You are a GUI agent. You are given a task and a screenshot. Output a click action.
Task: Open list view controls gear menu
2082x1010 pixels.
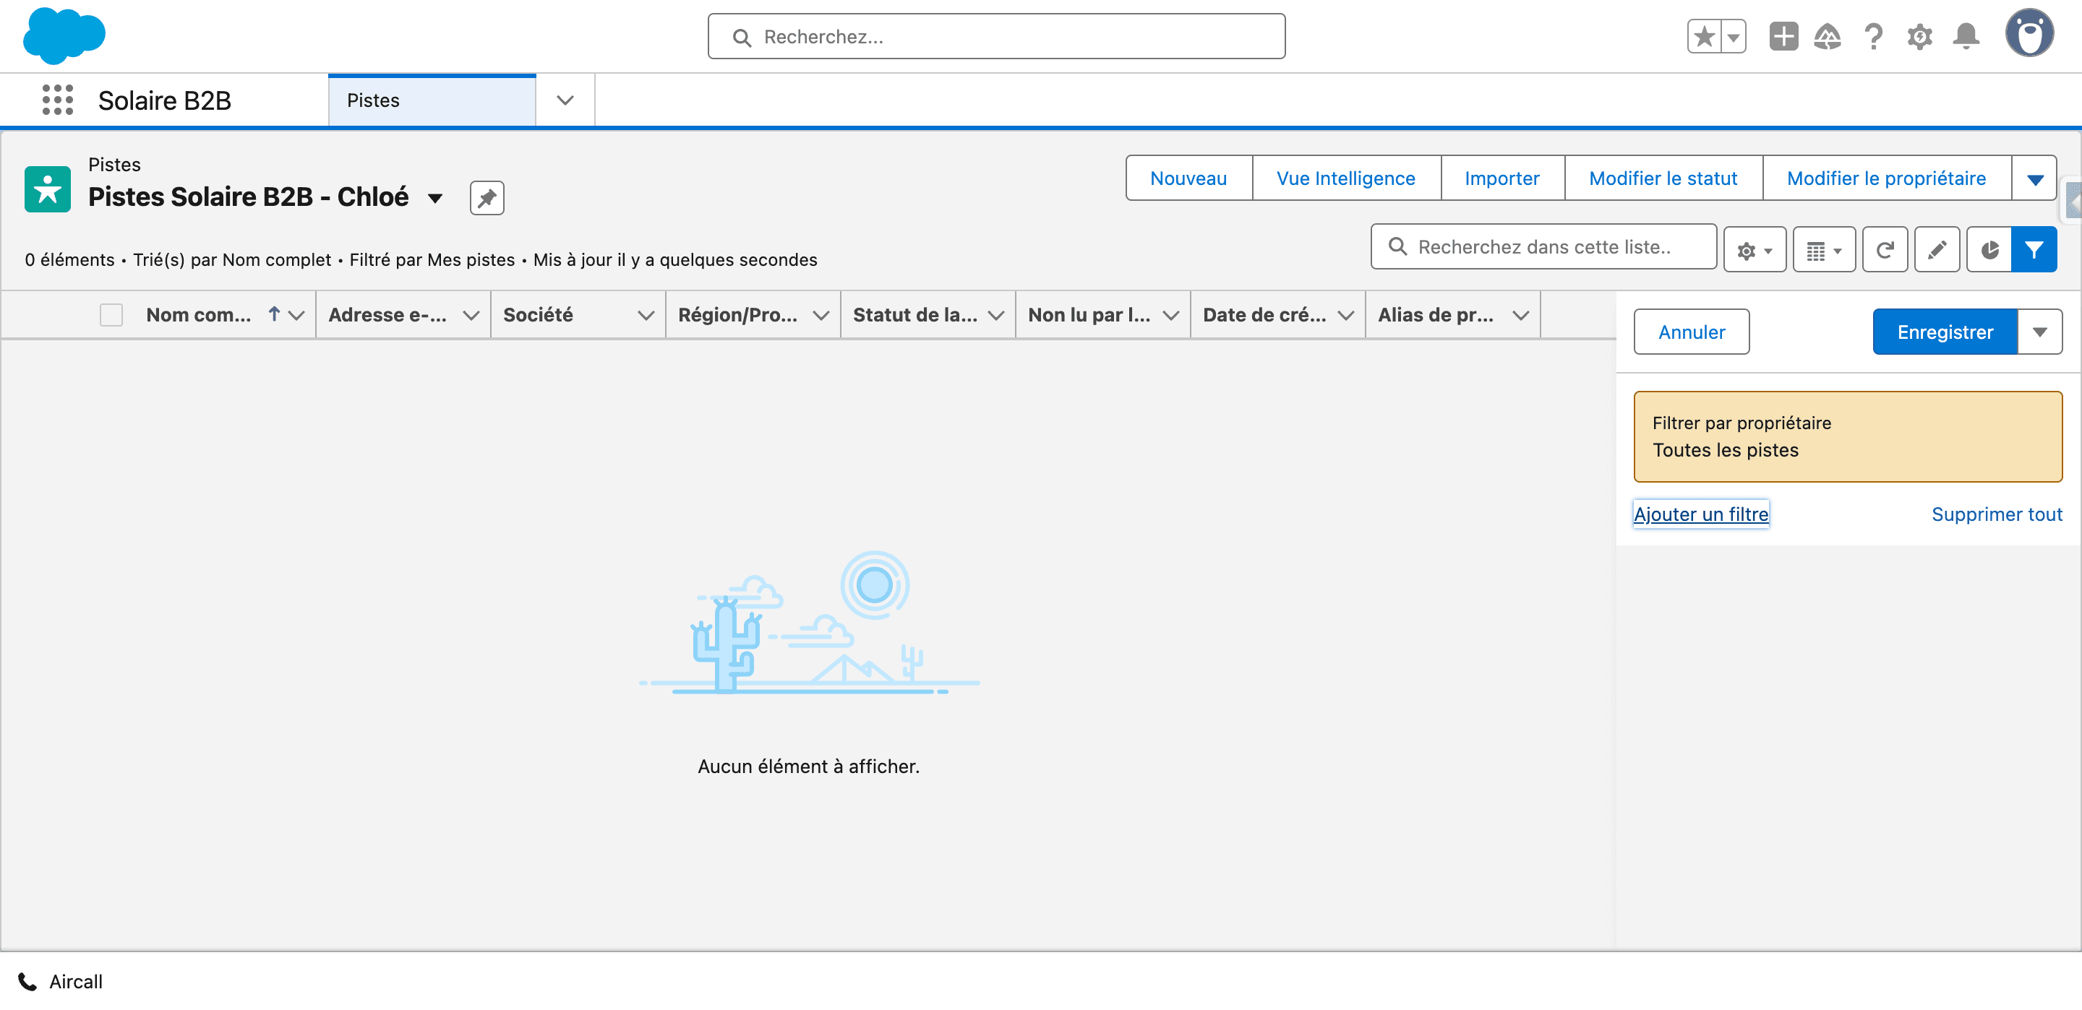click(1755, 250)
